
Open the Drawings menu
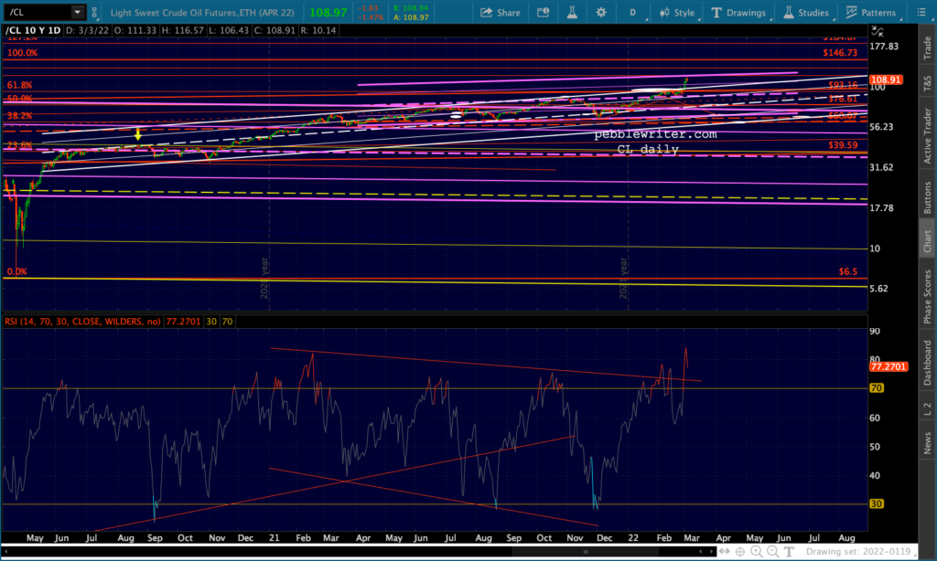(739, 13)
